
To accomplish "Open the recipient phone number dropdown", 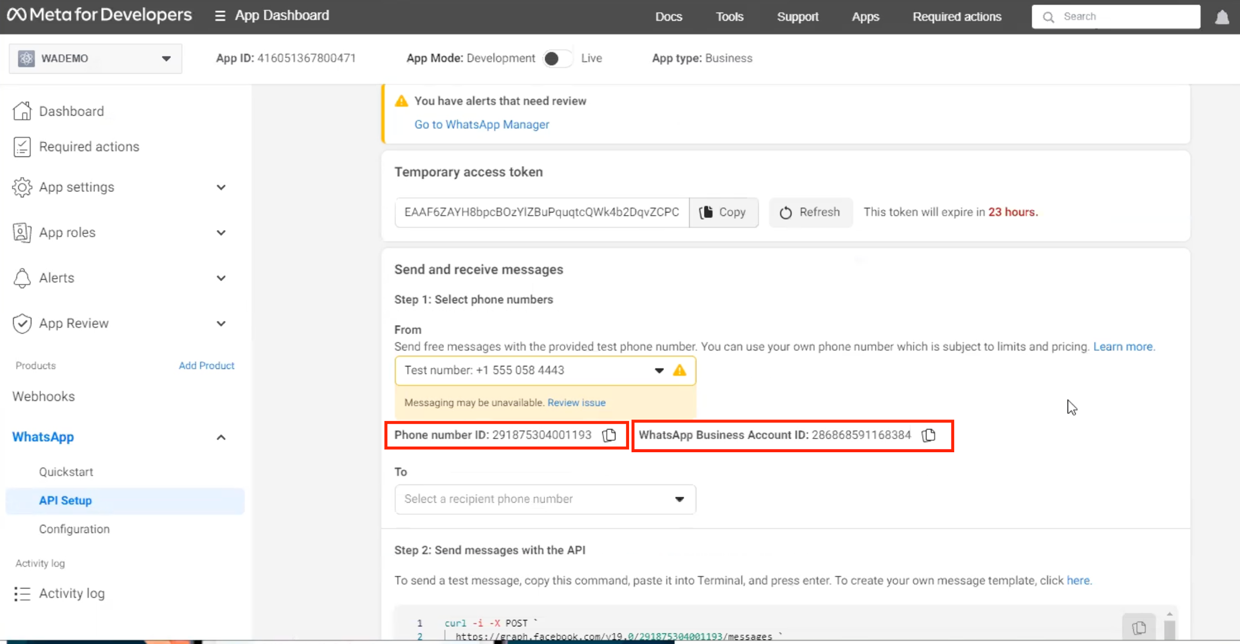I will (545, 499).
